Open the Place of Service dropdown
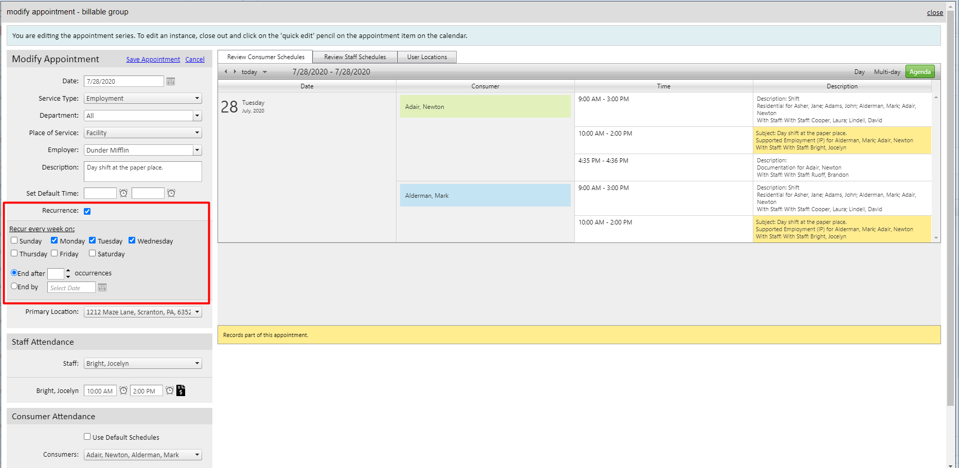Image resolution: width=959 pixels, height=468 pixels. coord(143,133)
